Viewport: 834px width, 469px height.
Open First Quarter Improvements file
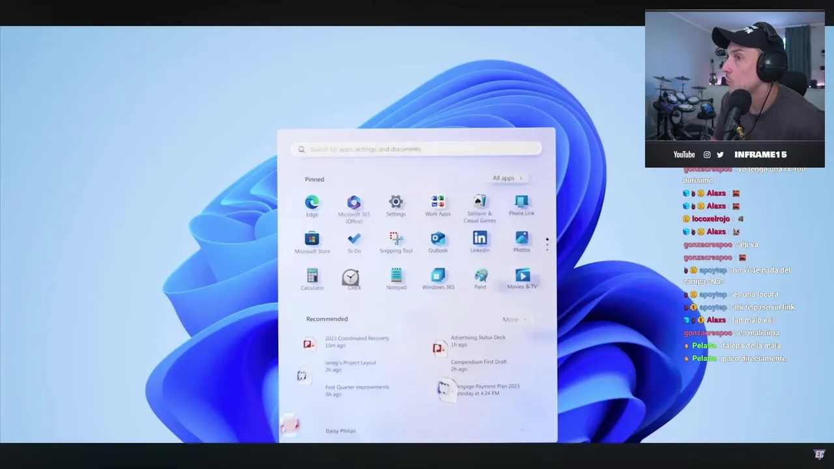357,391
